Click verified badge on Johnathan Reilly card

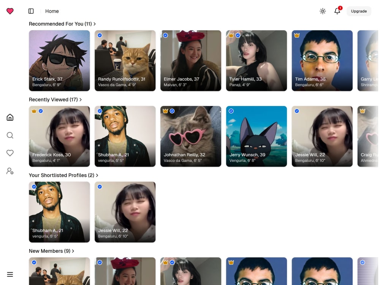coord(172,111)
